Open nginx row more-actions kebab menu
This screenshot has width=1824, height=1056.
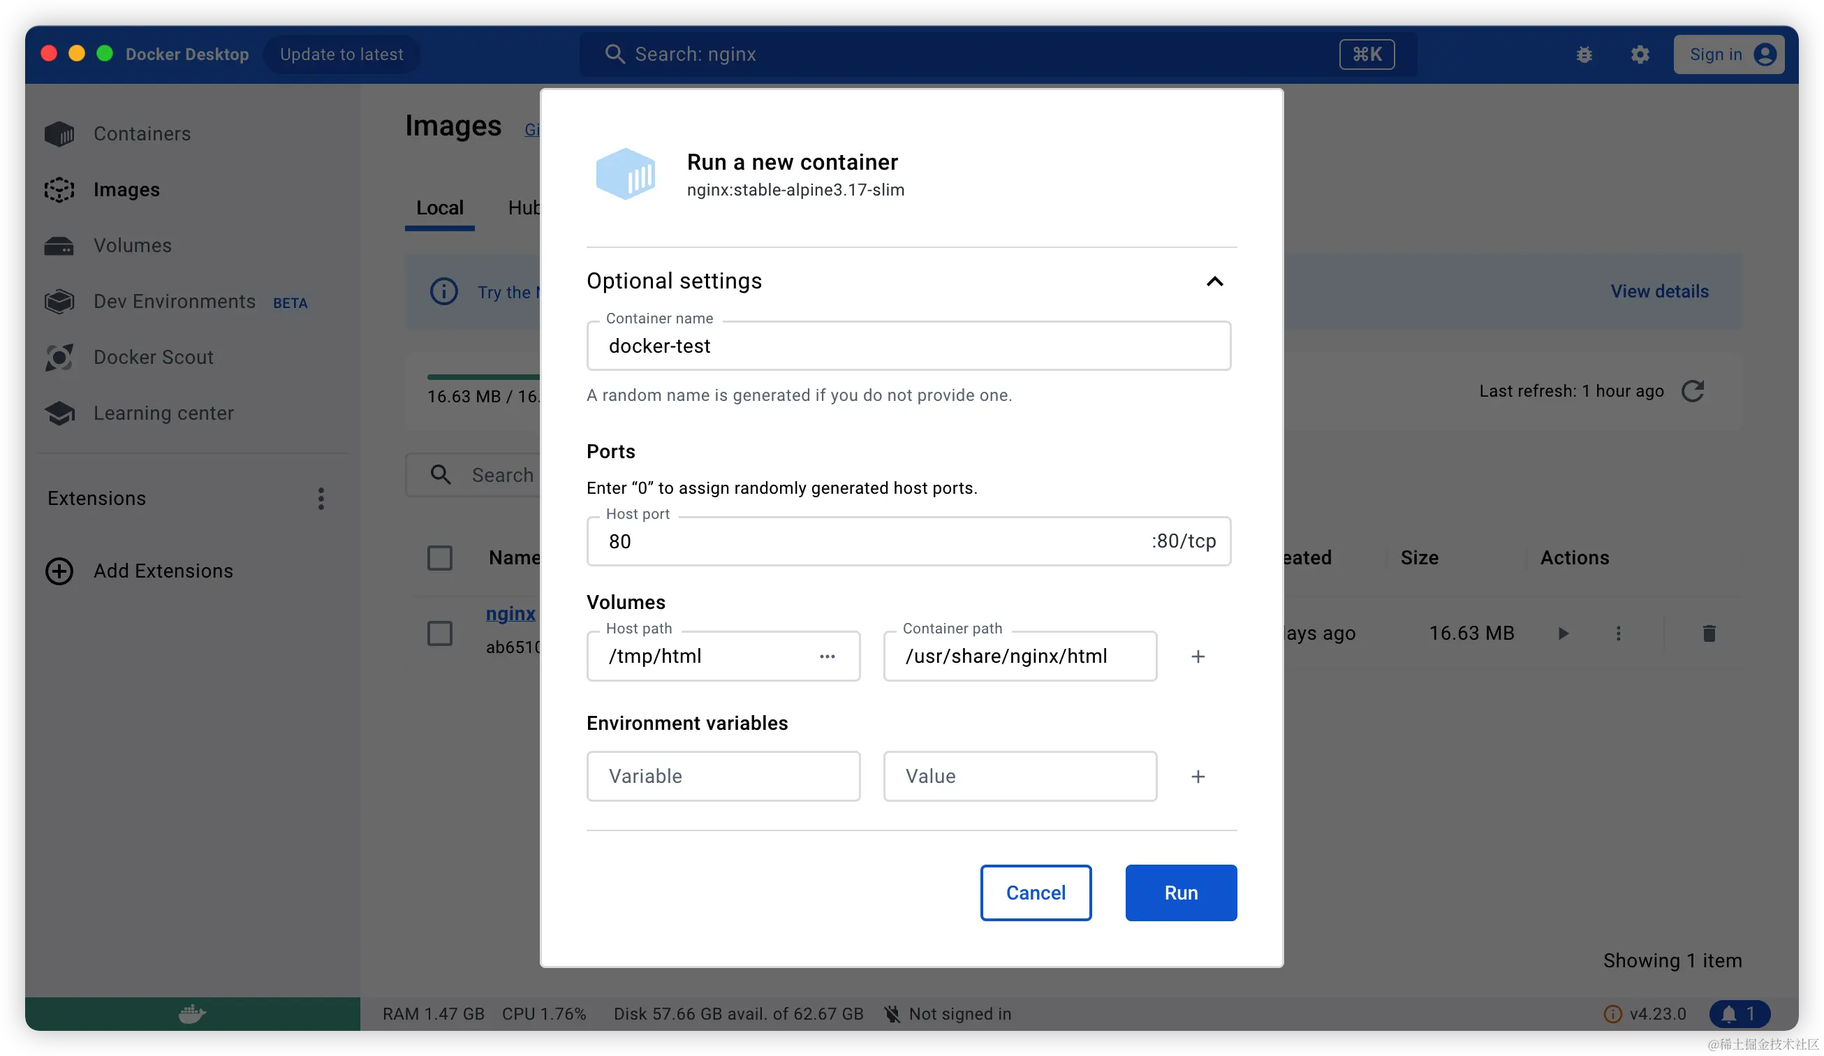point(1619,633)
